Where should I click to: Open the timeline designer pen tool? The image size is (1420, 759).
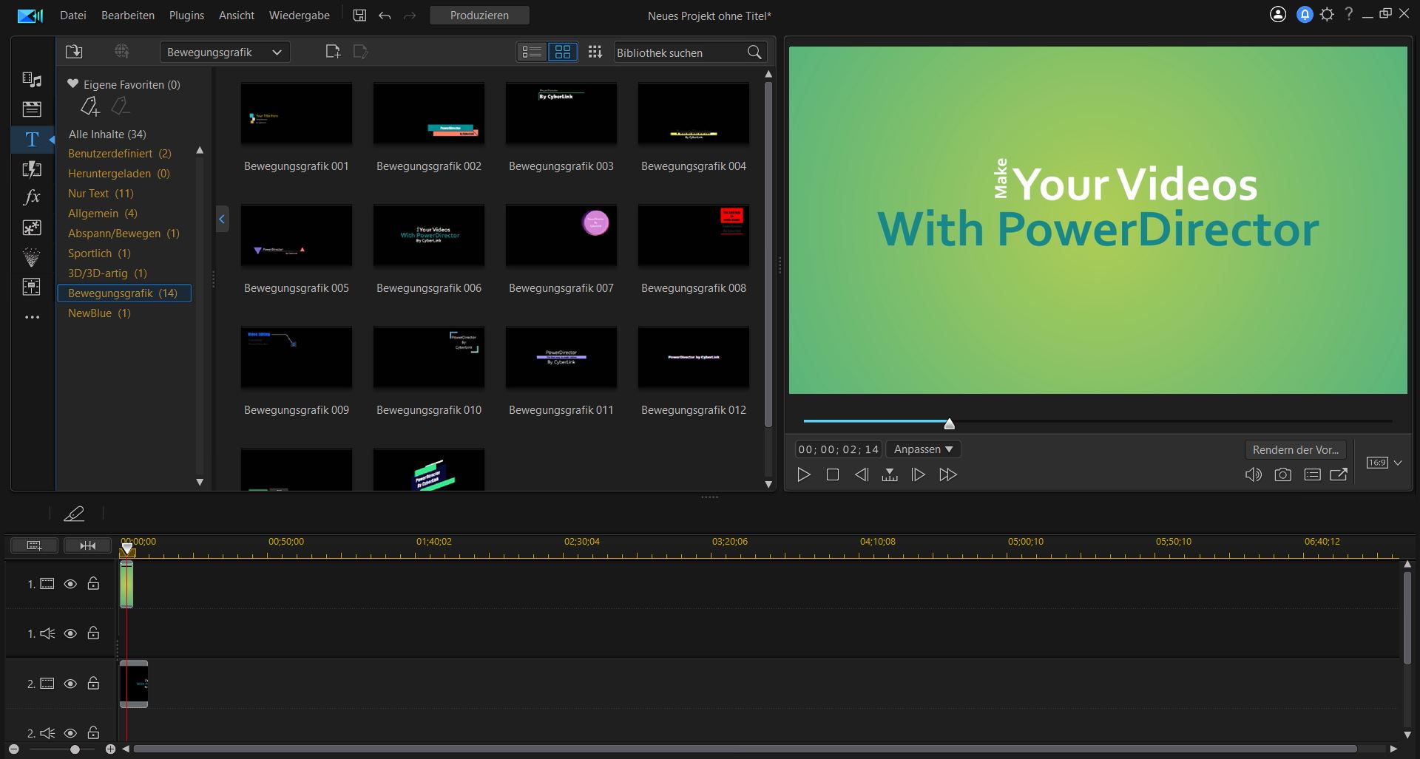tap(74, 514)
